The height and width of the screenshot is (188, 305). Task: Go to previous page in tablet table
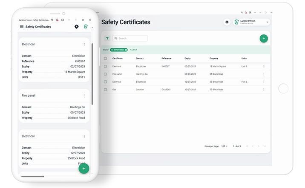(253, 146)
